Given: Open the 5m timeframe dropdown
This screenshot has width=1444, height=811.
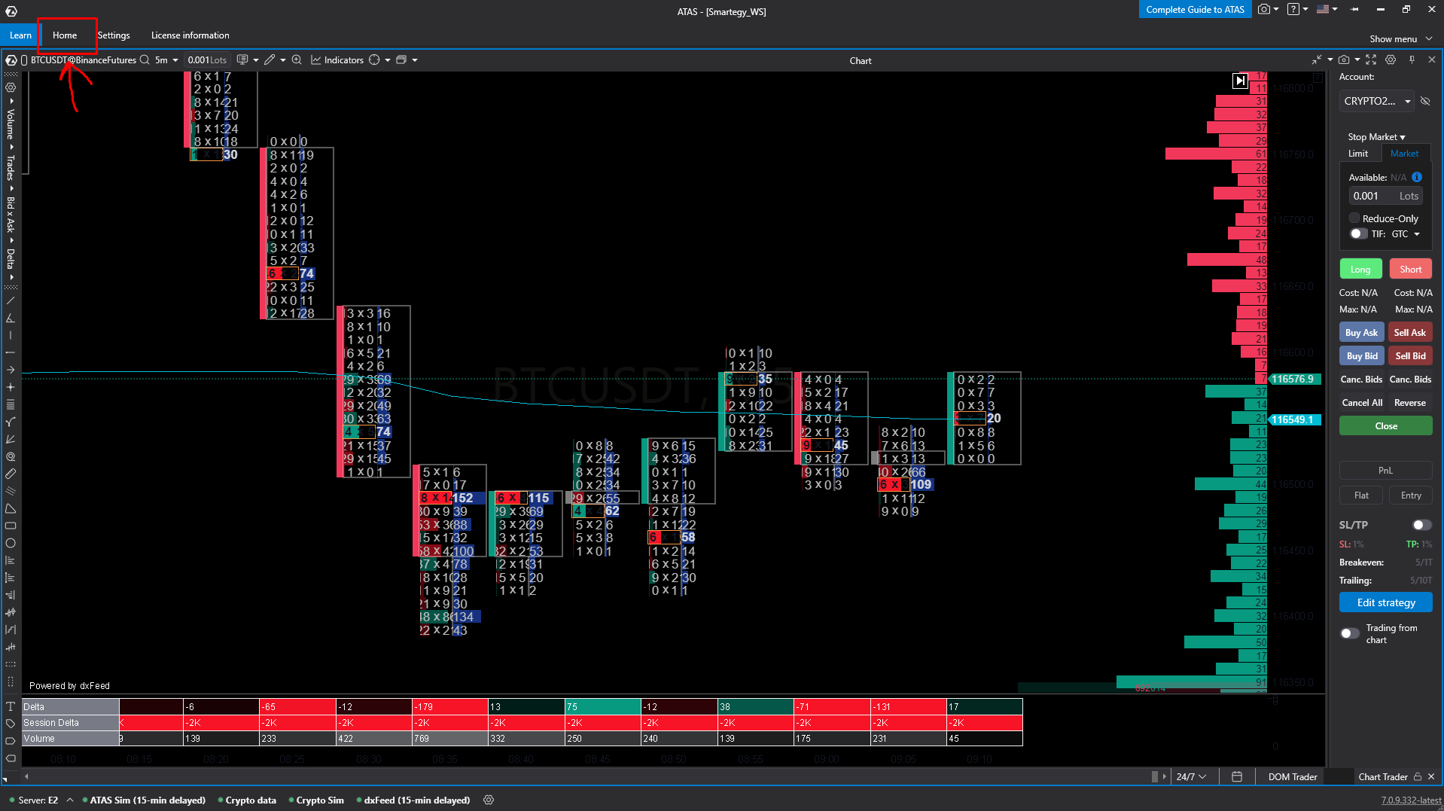Looking at the screenshot, I should [x=166, y=60].
